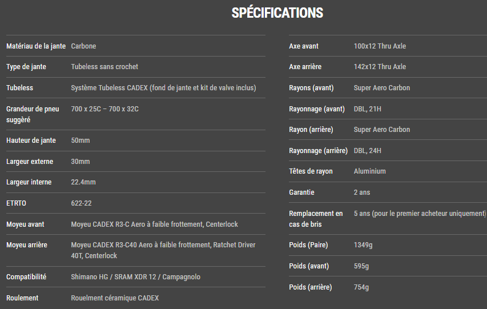
Task: Select tire size 700 x 25C – 700 x 32C
Action: [x=104, y=109]
